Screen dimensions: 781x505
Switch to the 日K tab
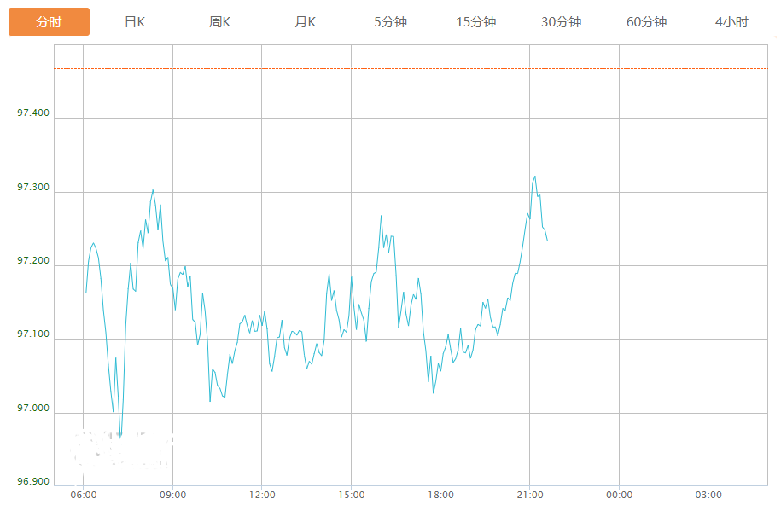[135, 22]
